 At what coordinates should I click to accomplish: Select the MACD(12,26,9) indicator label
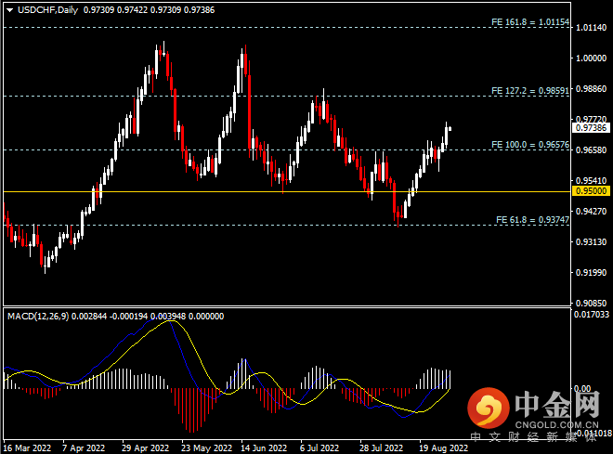[38, 317]
